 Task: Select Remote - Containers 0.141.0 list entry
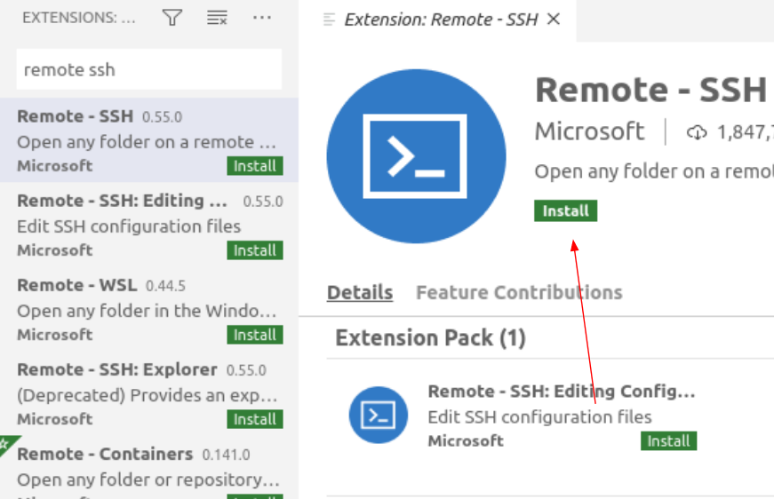click(149, 467)
